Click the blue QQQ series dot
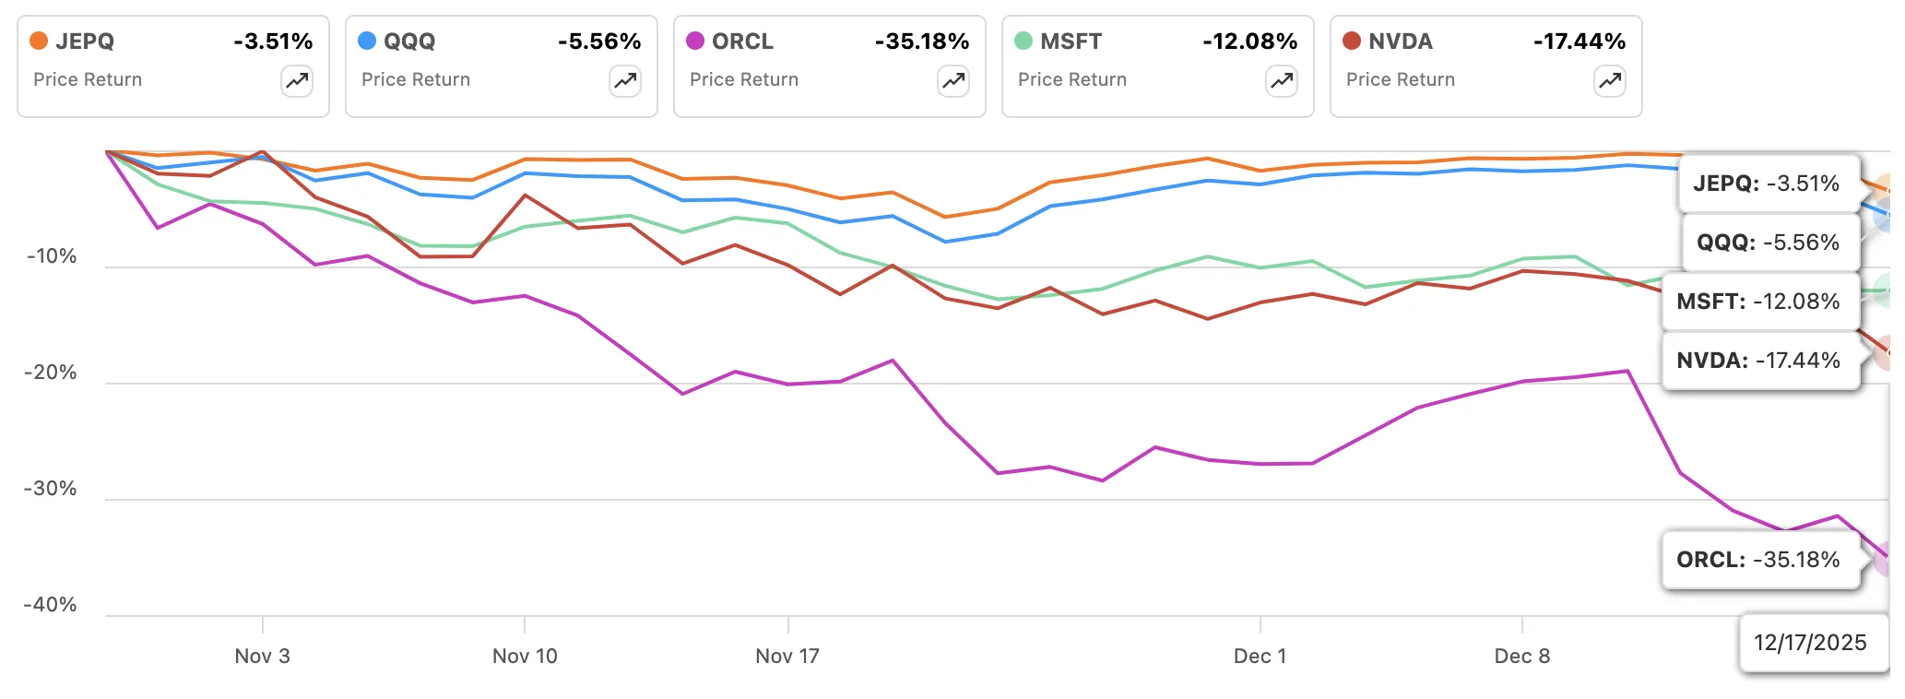Image resolution: width=1905 pixels, height=699 pixels. pos(367,41)
